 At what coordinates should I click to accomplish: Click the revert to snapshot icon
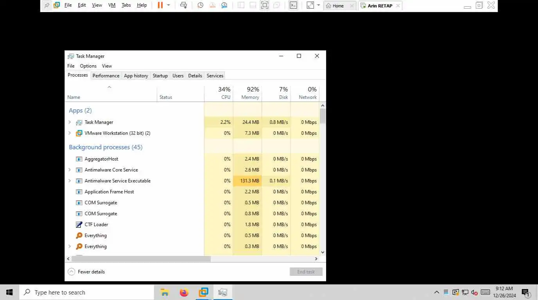pos(212,5)
